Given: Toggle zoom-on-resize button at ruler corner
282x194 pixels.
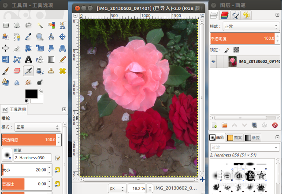Looking at the screenshot, I should [x=202, y=16].
